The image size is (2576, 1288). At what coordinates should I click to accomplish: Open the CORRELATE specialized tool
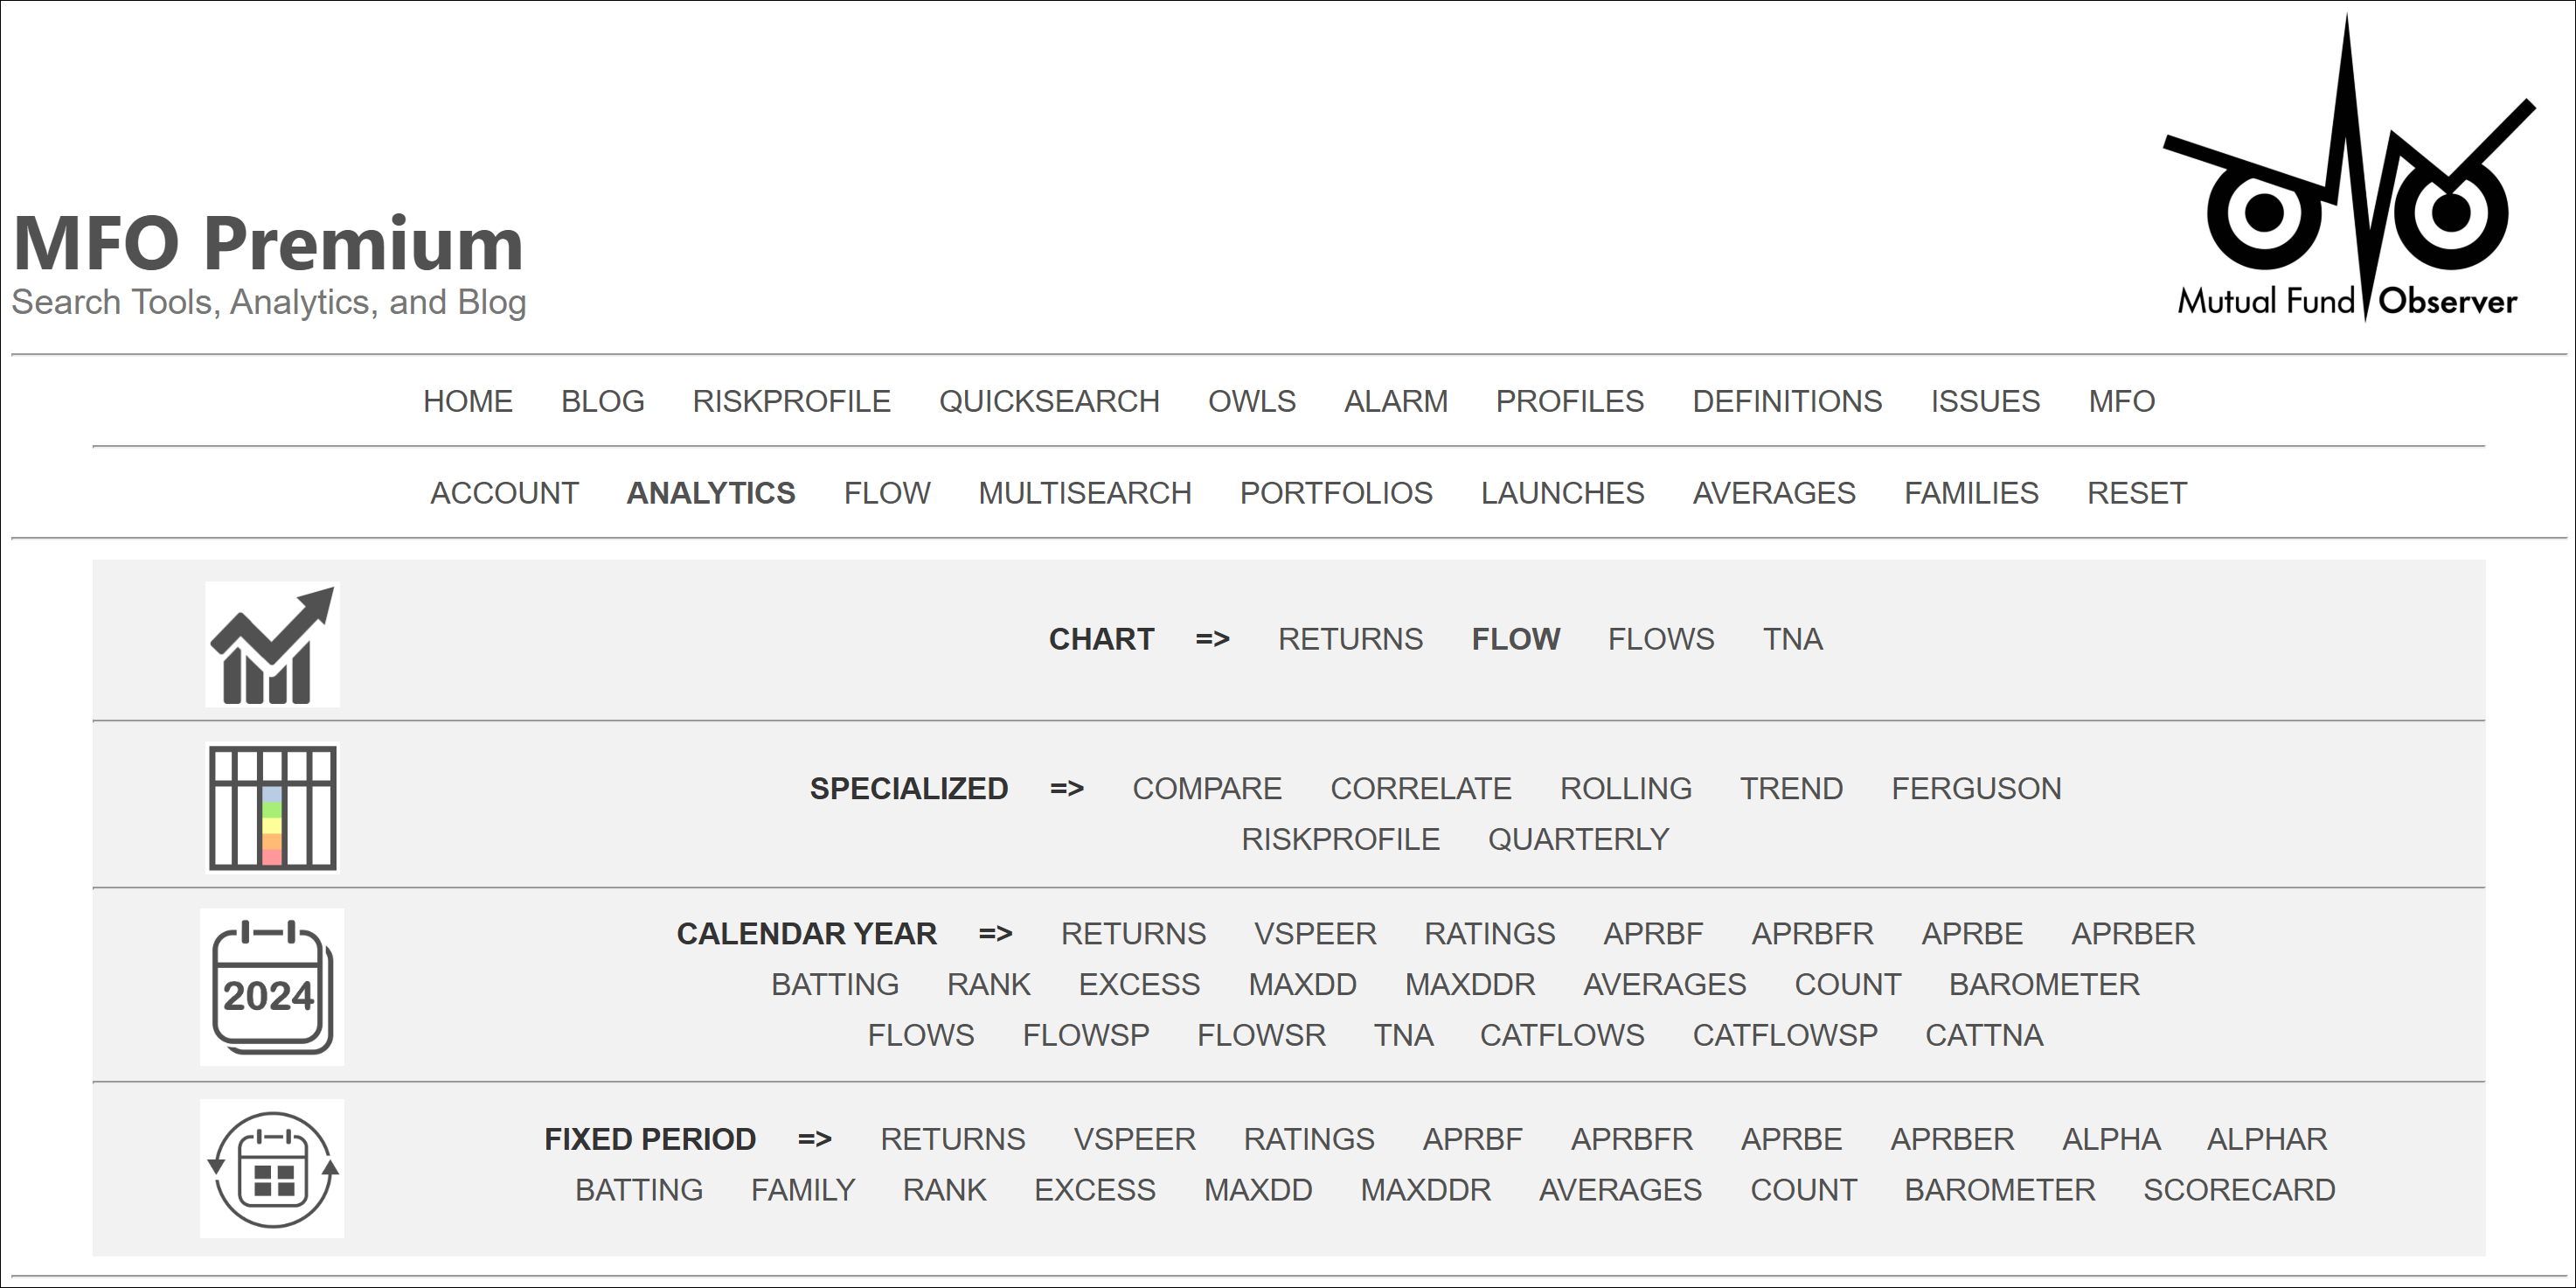pos(1421,789)
